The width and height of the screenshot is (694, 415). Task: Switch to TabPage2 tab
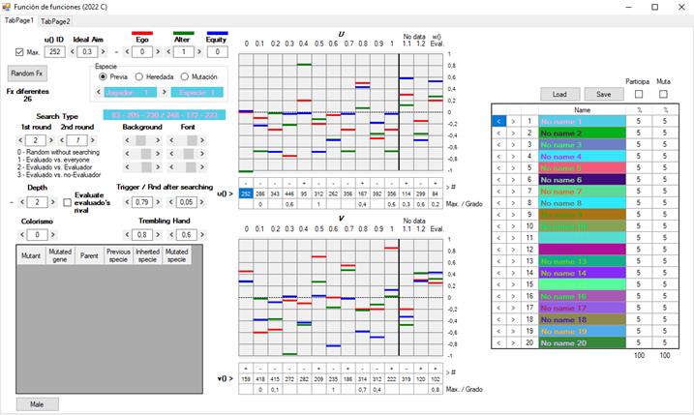click(55, 20)
